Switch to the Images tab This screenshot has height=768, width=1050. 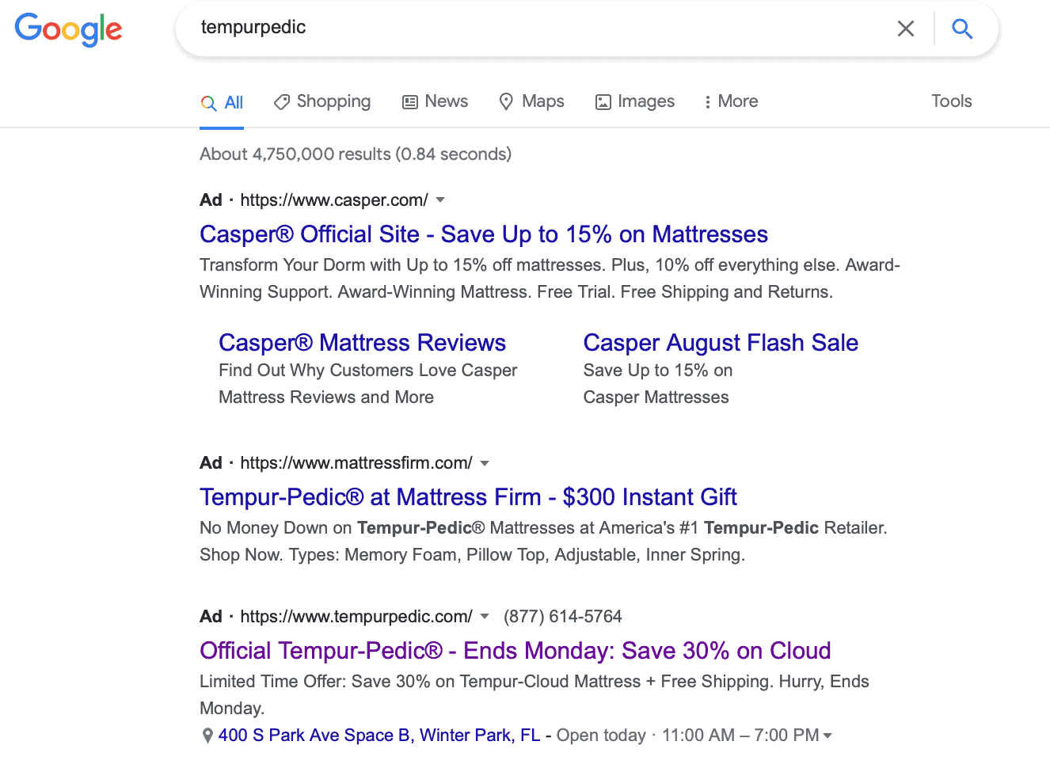(x=635, y=101)
